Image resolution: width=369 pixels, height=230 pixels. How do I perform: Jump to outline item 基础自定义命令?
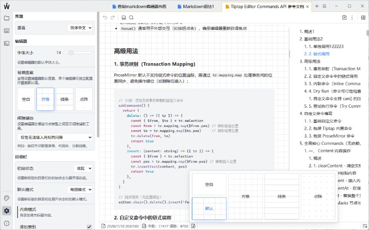tap(322, 121)
